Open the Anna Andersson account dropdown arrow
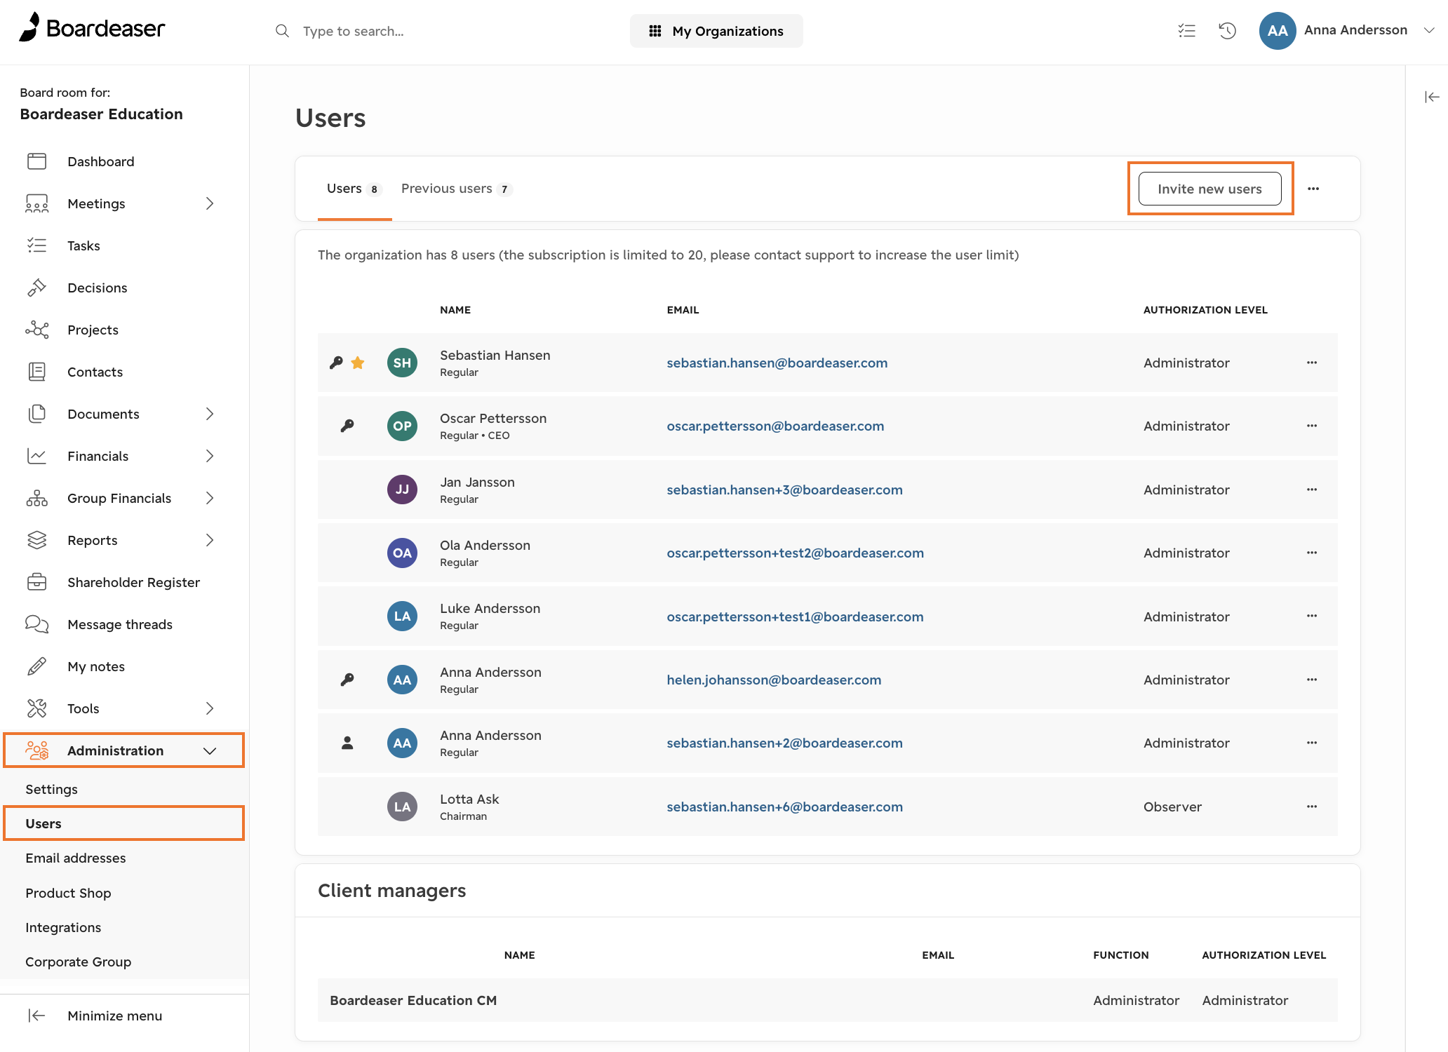This screenshot has width=1448, height=1052. tap(1429, 30)
